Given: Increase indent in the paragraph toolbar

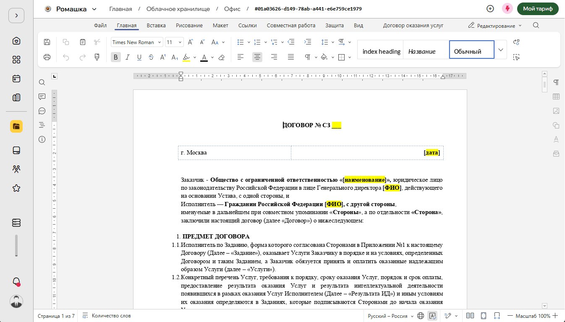Looking at the screenshot, I should tap(308, 42).
